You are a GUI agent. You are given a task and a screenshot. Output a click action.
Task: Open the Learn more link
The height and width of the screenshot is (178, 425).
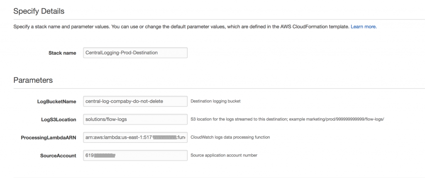pyautogui.click(x=364, y=27)
